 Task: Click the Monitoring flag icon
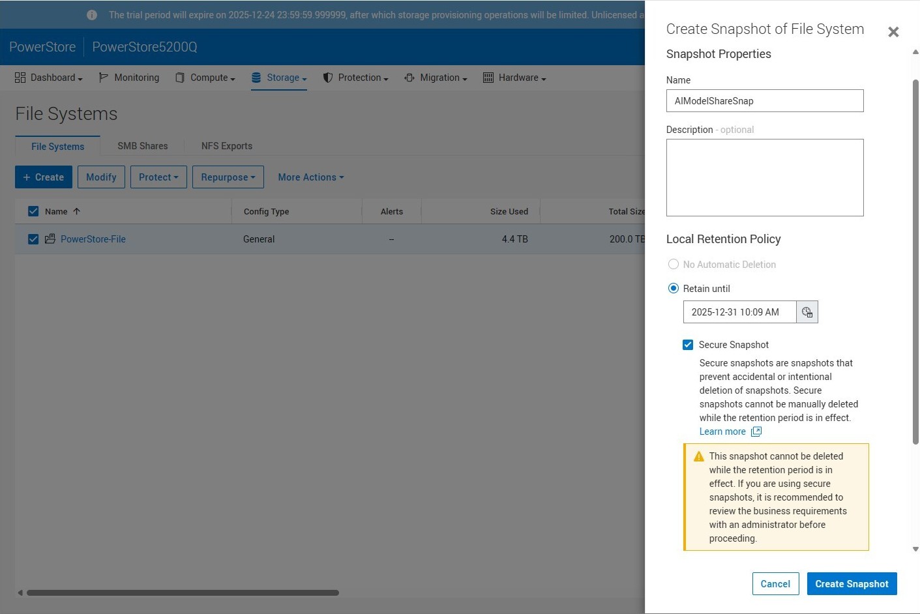103,78
